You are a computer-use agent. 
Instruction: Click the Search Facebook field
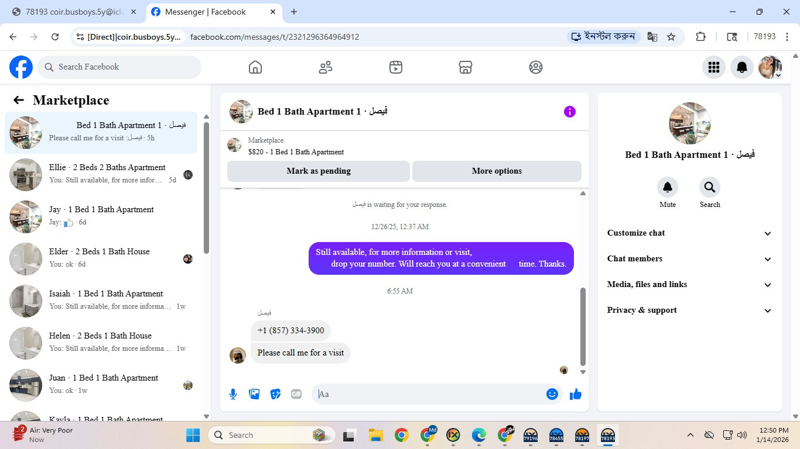tap(119, 67)
